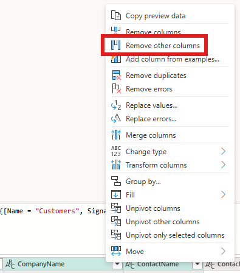Select Remove duplicates menu entry
Image resolution: width=240 pixels, height=273 pixels.
tap(170, 76)
